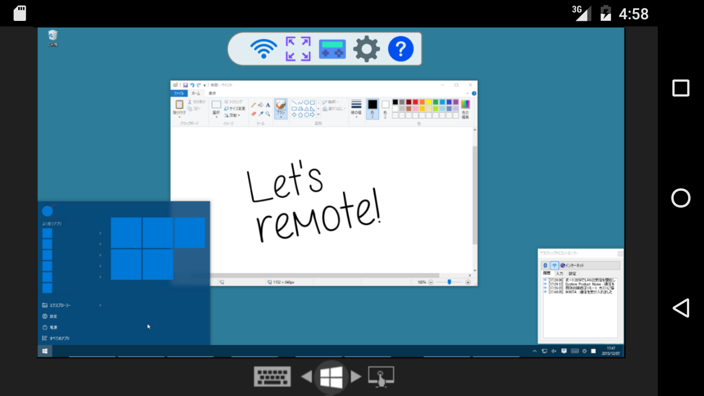Toggle the Wi-Fi button in controller window
The height and width of the screenshot is (396, 704).
(x=554, y=266)
